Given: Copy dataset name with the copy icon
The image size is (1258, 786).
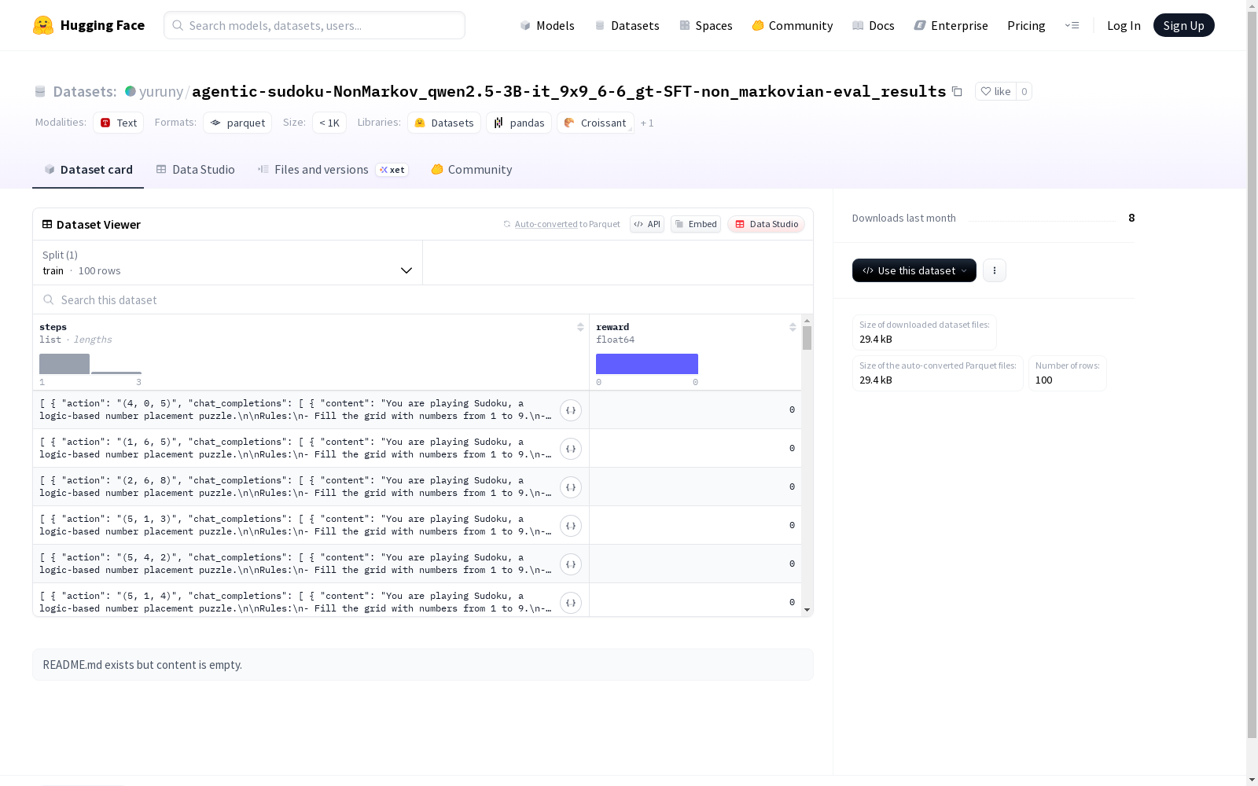Looking at the screenshot, I should [957, 91].
